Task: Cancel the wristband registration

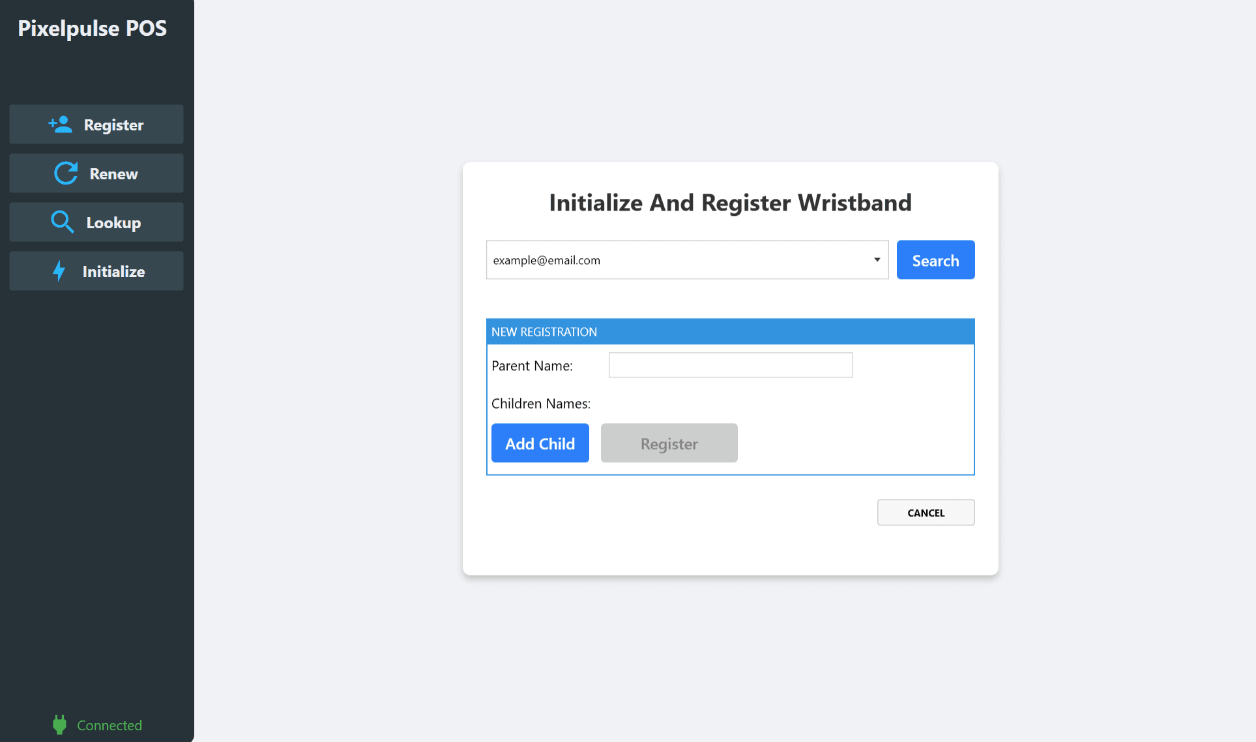Action: pyautogui.click(x=926, y=512)
